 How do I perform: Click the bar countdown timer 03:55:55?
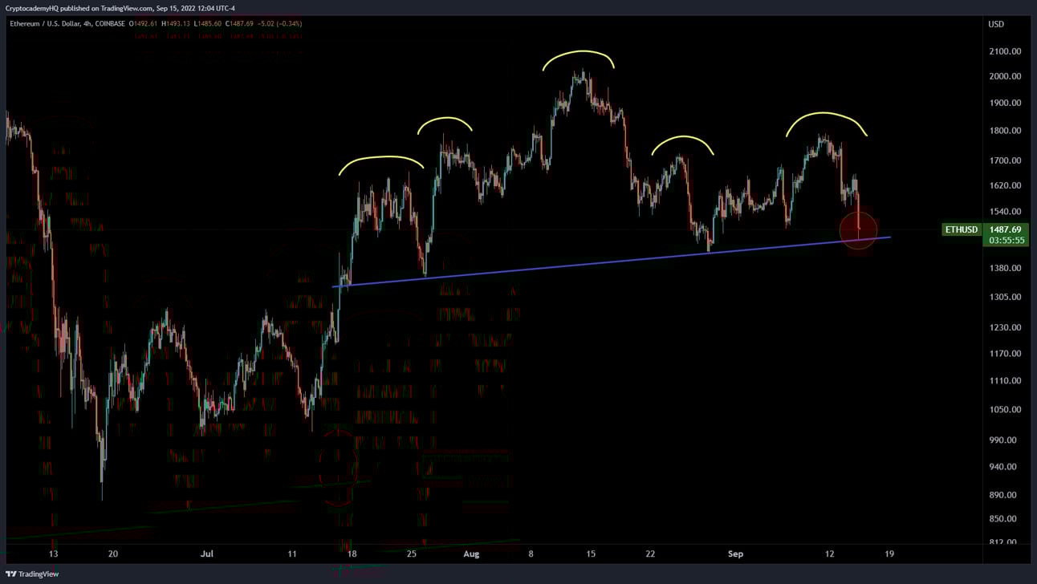point(1005,240)
